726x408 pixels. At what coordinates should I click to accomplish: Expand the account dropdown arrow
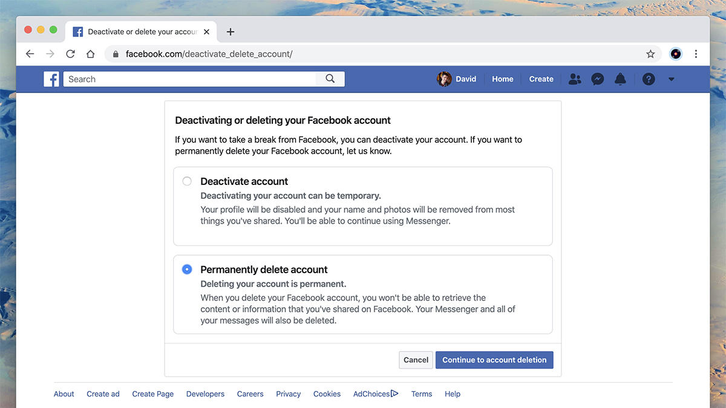(671, 79)
